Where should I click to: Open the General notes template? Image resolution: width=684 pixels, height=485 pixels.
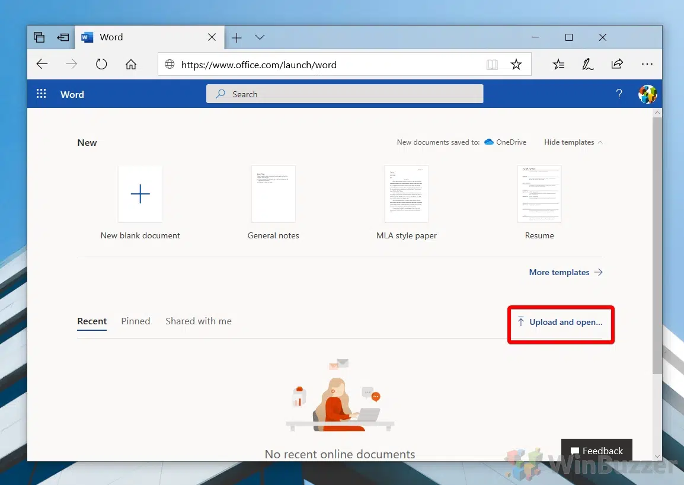(x=273, y=203)
